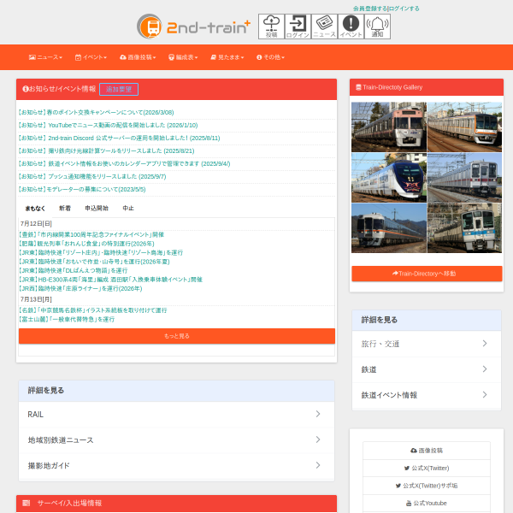Expand the その他 navbar dropdown
The width and height of the screenshot is (513, 513).
(x=270, y=57)
